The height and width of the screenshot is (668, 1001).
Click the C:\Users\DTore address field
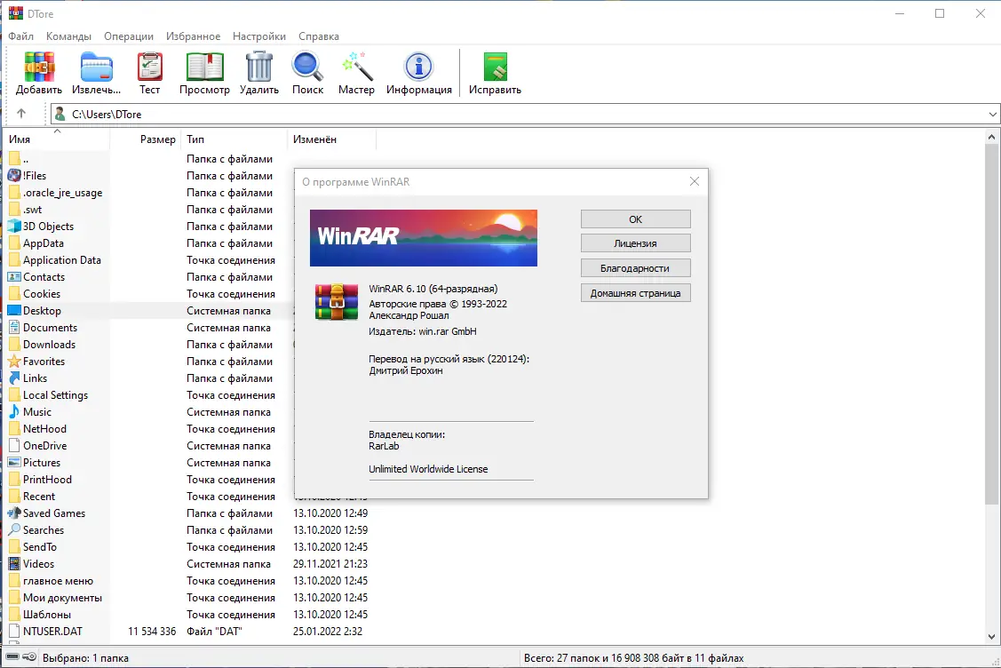(523, 115)
